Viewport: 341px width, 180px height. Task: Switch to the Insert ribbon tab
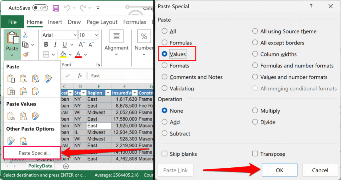click(x=55, y=22)
